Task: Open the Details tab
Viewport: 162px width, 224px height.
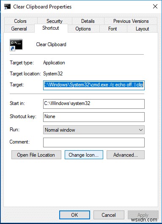Action: click(x=88, y=21)
